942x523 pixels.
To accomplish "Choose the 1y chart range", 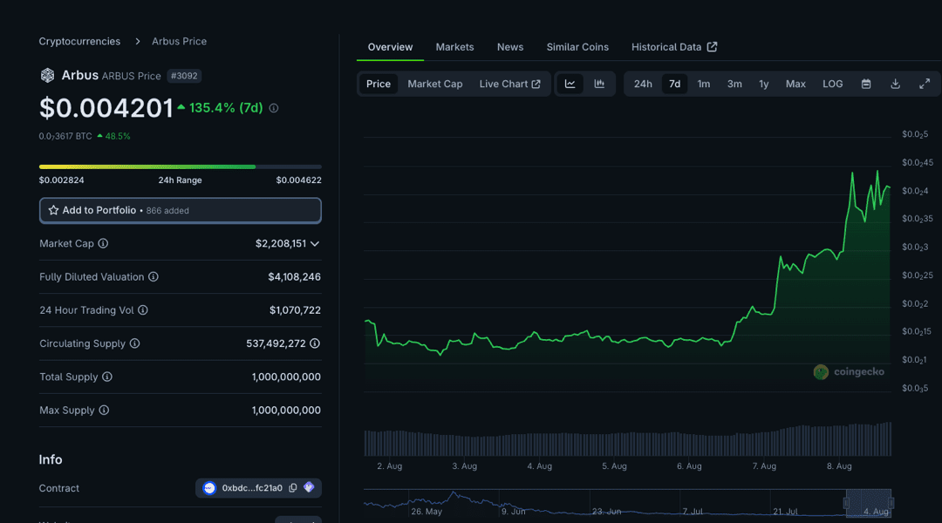I will 763,84.
